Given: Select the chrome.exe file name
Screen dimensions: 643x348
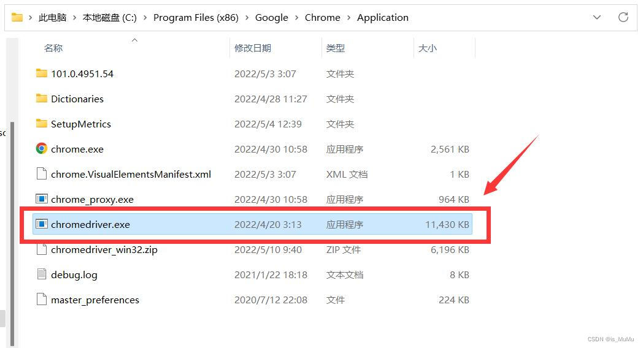Looking at the screenshot, I should 77,149.
